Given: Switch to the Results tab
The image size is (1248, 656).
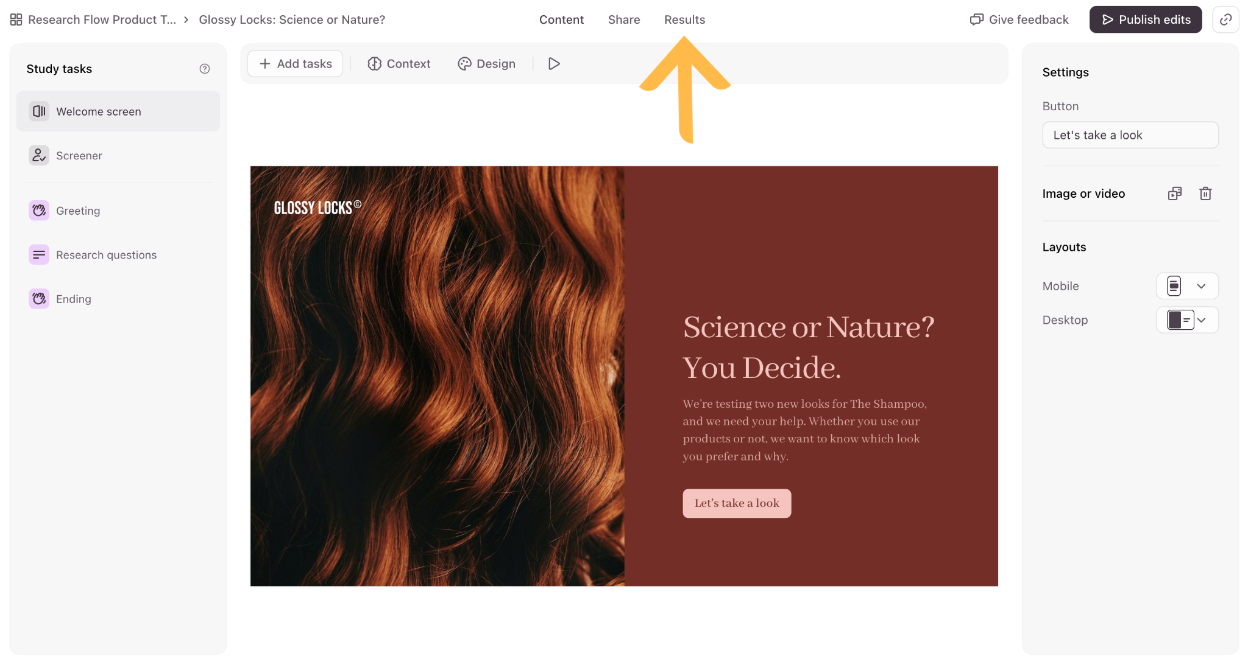Looking at the screenshot, I should 684,19.
